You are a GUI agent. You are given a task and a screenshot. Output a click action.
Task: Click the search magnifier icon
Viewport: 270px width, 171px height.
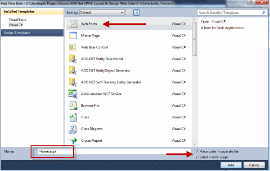(264, 13)
